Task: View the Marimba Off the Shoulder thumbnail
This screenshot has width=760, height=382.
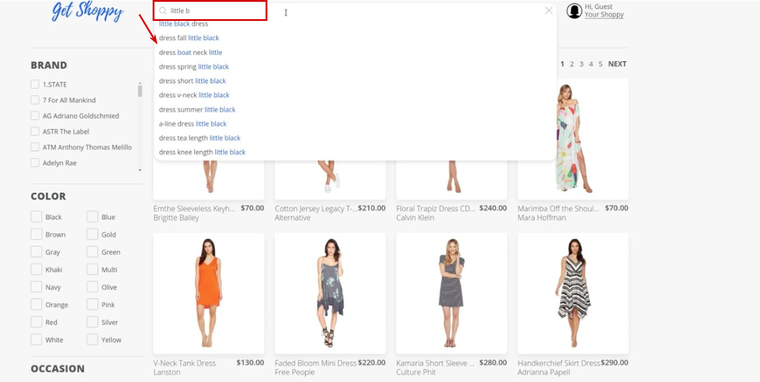Action: coord(572,137)
